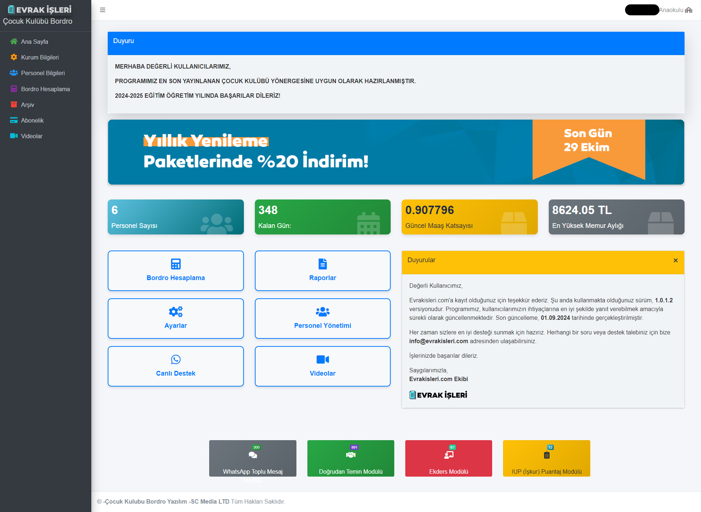Click the Arşiv archive box icon
701x512 pixels.
click(x=14, y=105)
